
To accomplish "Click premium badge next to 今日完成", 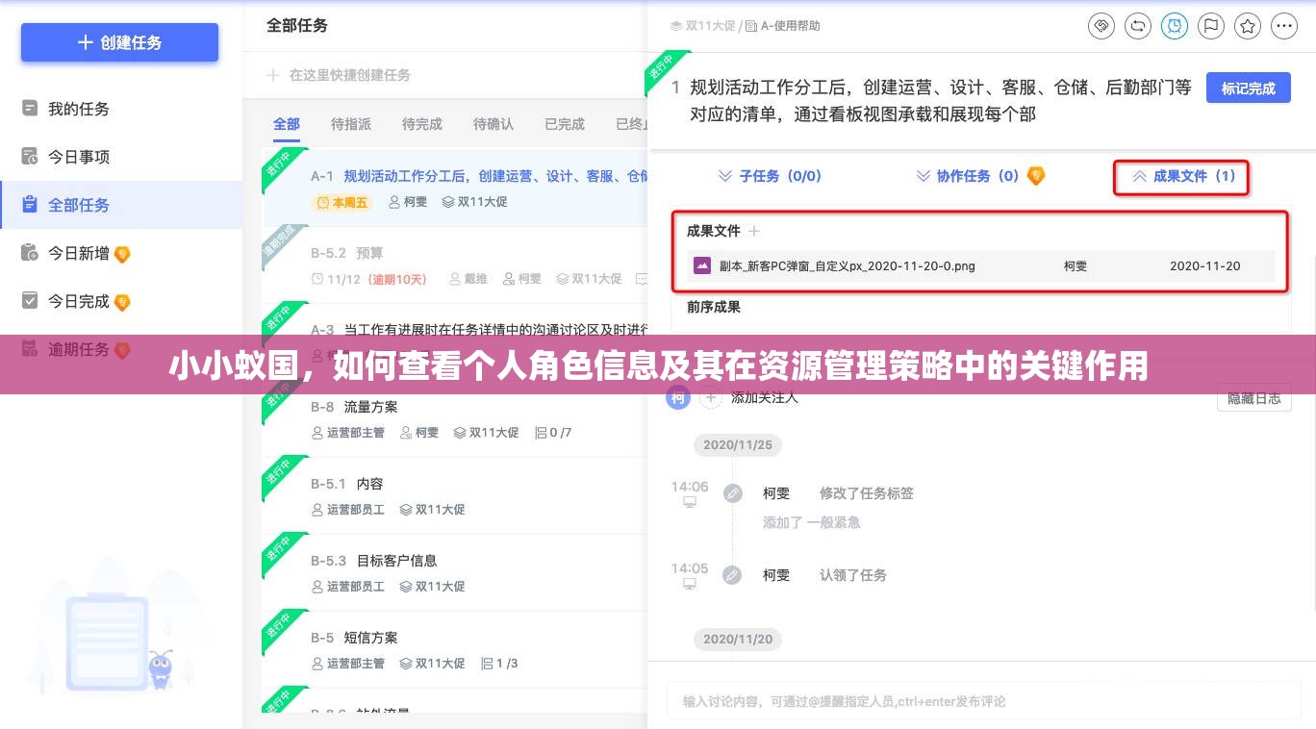I will click(x=122, y=302).
